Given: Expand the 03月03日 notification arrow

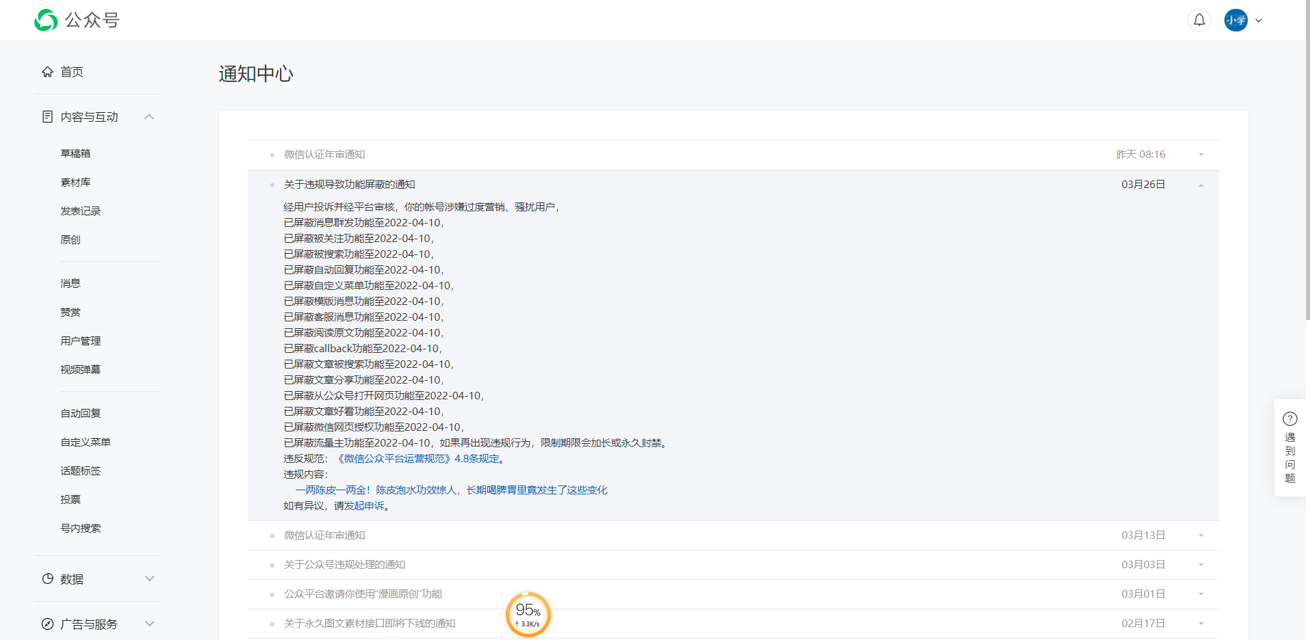Looking at the screenshot, I should tap(1201, 565).
